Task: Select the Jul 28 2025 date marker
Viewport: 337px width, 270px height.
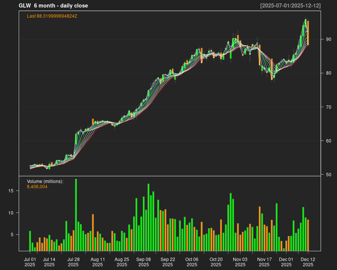Action: click(73, 262)
